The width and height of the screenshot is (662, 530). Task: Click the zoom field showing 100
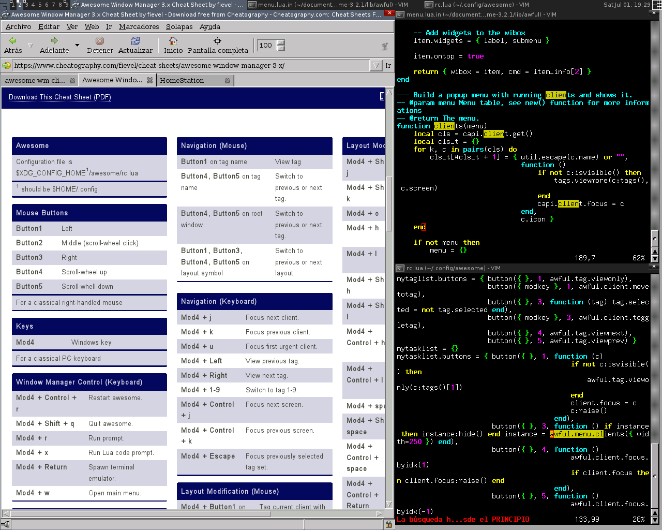pyautogui.click(x=267, y=46)
